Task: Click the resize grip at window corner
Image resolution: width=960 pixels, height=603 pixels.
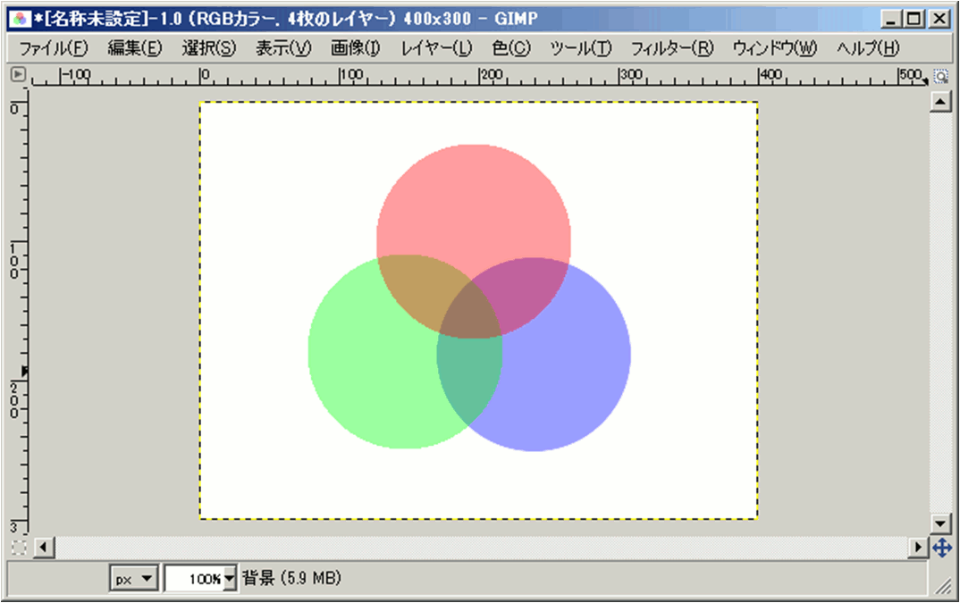Action: (x=942, y=585)
